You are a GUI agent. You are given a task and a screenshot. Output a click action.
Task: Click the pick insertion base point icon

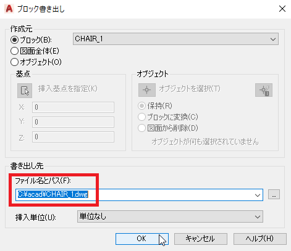pyautogui.click(x=25, y=91)
